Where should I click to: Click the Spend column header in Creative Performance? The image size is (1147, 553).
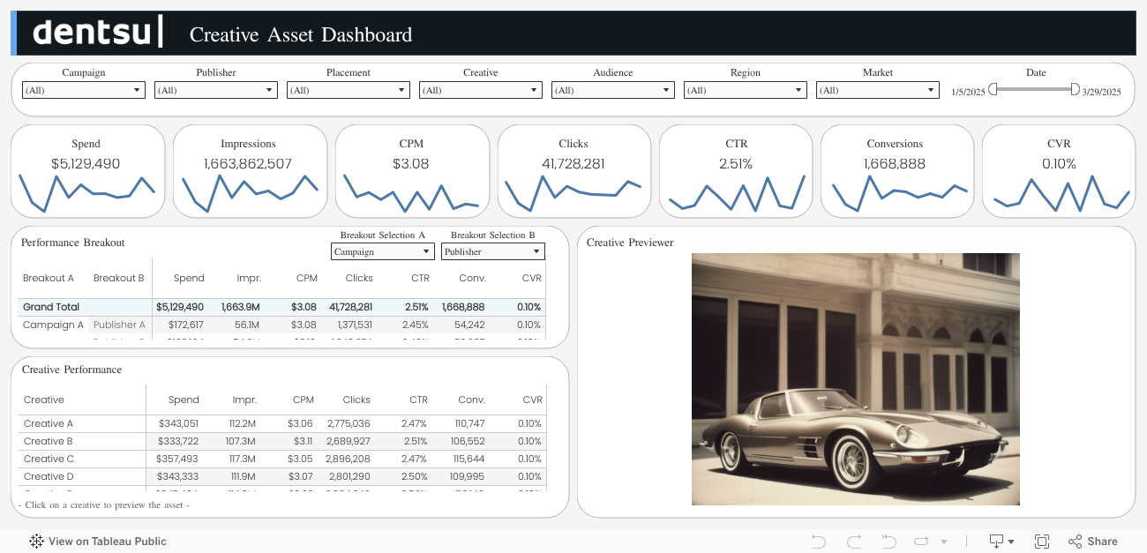tap(184, 400)
